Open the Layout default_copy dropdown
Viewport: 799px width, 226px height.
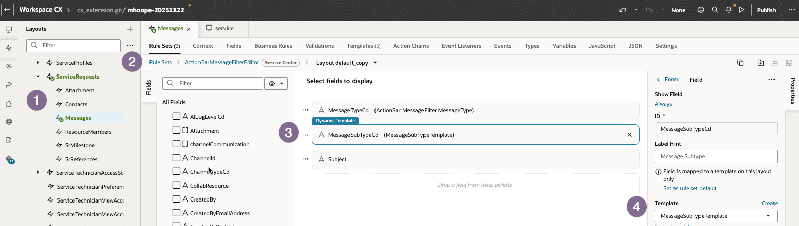point(375,63)
